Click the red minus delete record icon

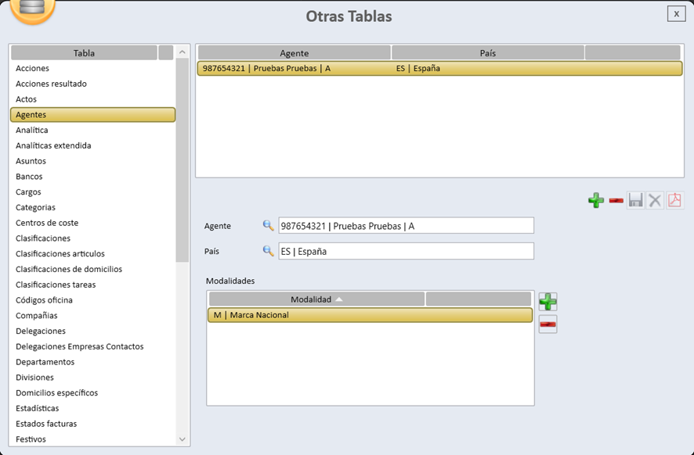click(x=616, y=201)
